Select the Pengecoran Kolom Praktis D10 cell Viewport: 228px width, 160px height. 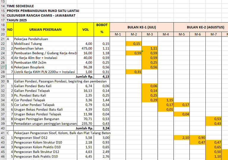[x=45, y=147]
